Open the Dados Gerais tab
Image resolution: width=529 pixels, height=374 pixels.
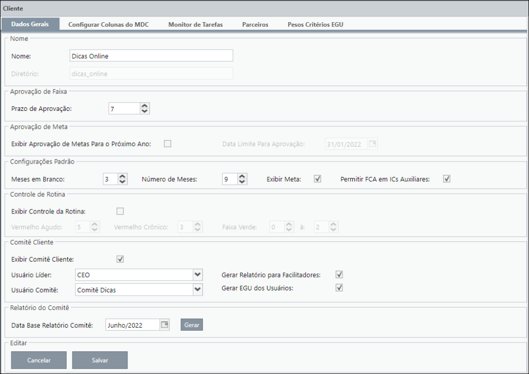[30, 24]
